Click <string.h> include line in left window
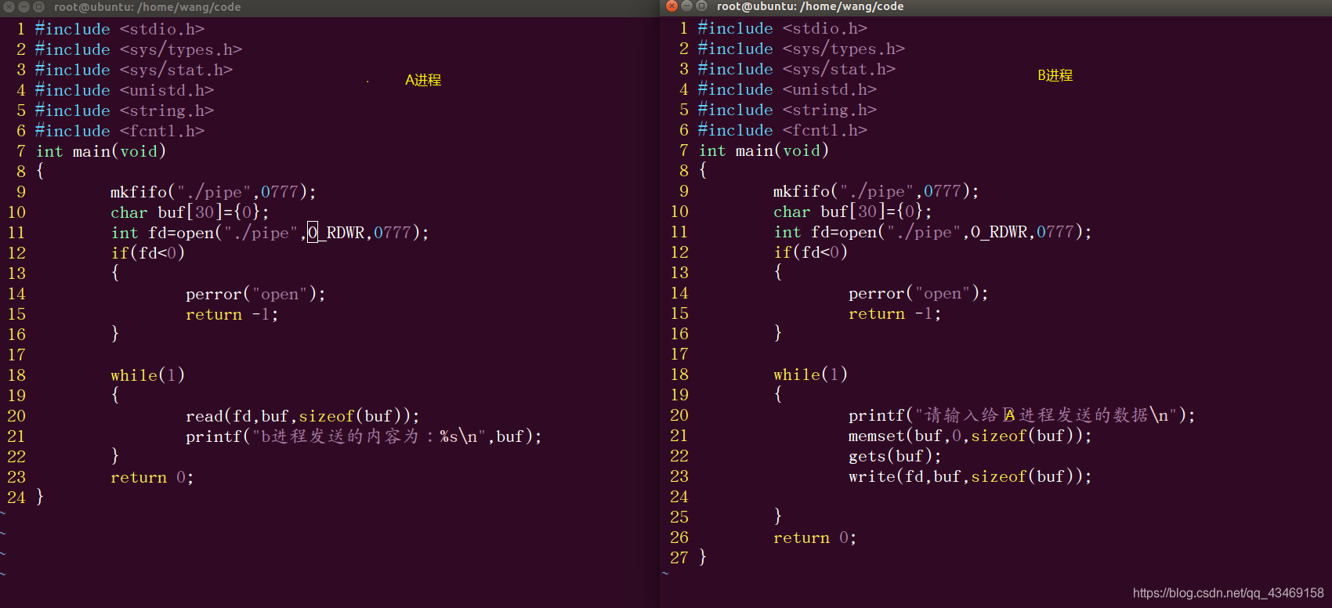 125,110
